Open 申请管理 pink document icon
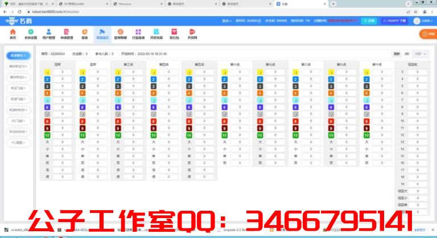Image resolution: width=437 pixels, height=238 pixels. click(x=67, y=34)
